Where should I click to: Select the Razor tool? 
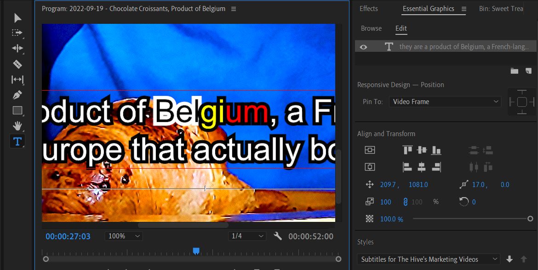click(x=17, y=64)
